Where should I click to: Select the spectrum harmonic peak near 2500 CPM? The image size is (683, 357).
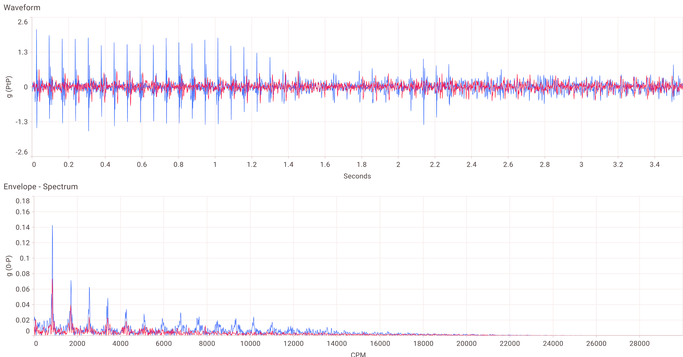(x=89, y=288)
